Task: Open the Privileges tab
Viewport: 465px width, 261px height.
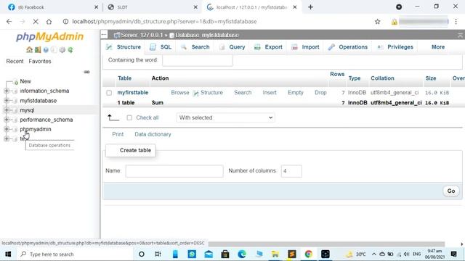Action: tap(395, 47)
